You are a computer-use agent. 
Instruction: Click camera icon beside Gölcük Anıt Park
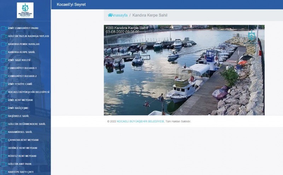pos(4,164)
